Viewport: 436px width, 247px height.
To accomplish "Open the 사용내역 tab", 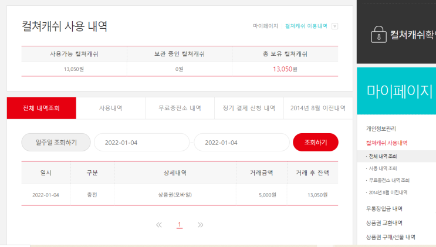I will (110, 109).
